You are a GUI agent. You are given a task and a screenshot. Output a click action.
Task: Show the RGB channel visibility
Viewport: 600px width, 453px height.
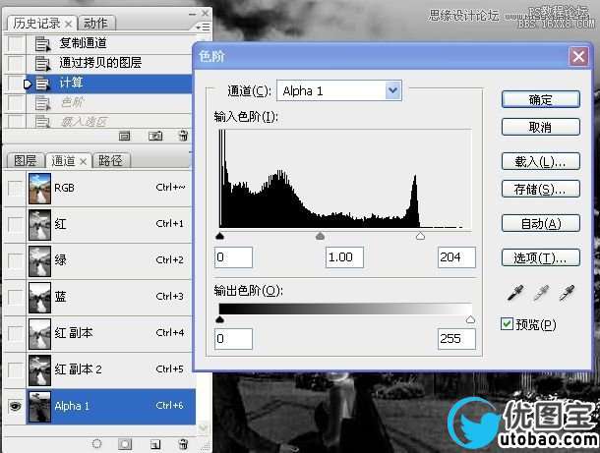(15, 187)
